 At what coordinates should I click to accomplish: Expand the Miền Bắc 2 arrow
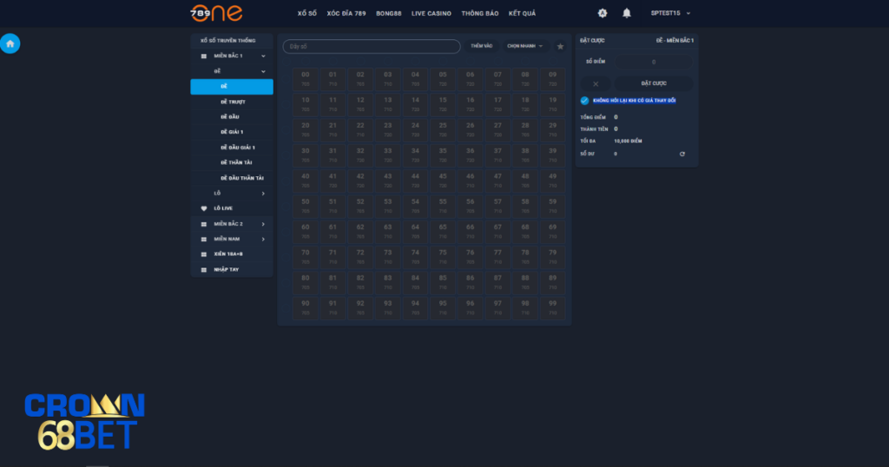tap(263, 224)
